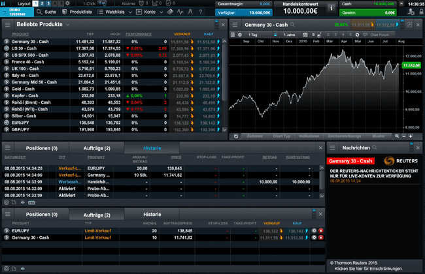Open the help question mark icon
The width and height of the screenshot is (425, 274).
coord(200,12)
